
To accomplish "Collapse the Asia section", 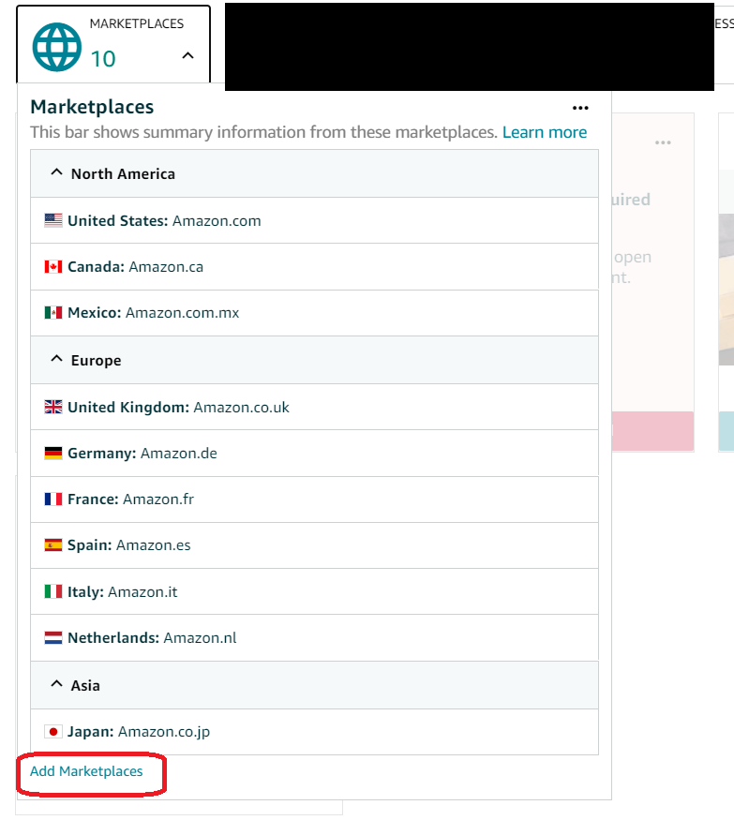I will click(x=56, y=684).
